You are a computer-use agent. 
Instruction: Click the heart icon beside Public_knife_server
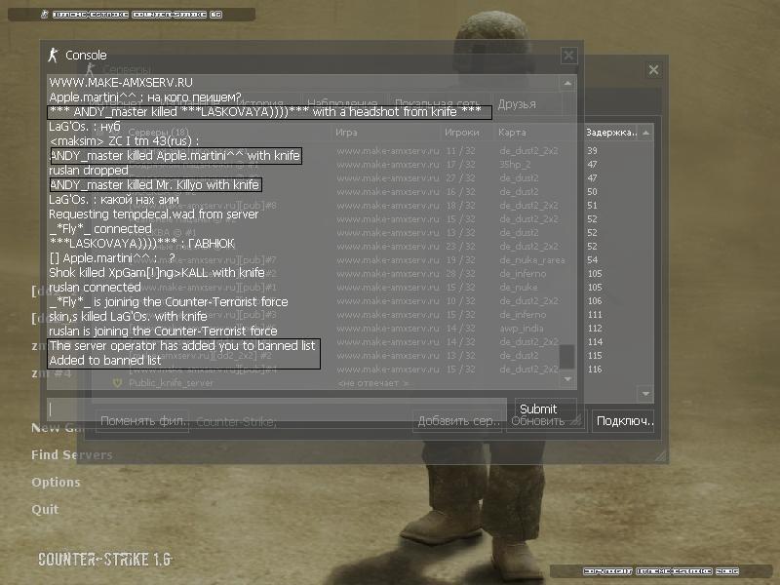tap(117, 383)
